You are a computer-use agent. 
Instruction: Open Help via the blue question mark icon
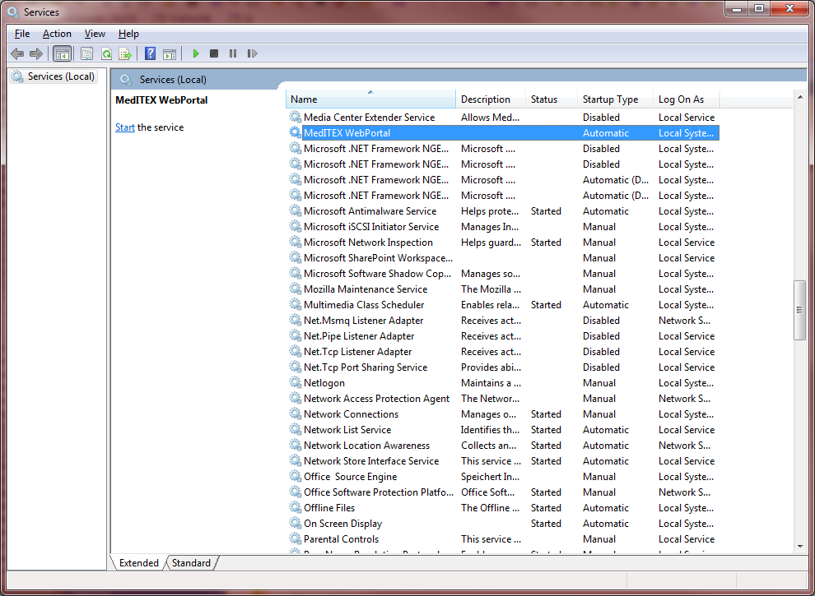click(150, 53)
